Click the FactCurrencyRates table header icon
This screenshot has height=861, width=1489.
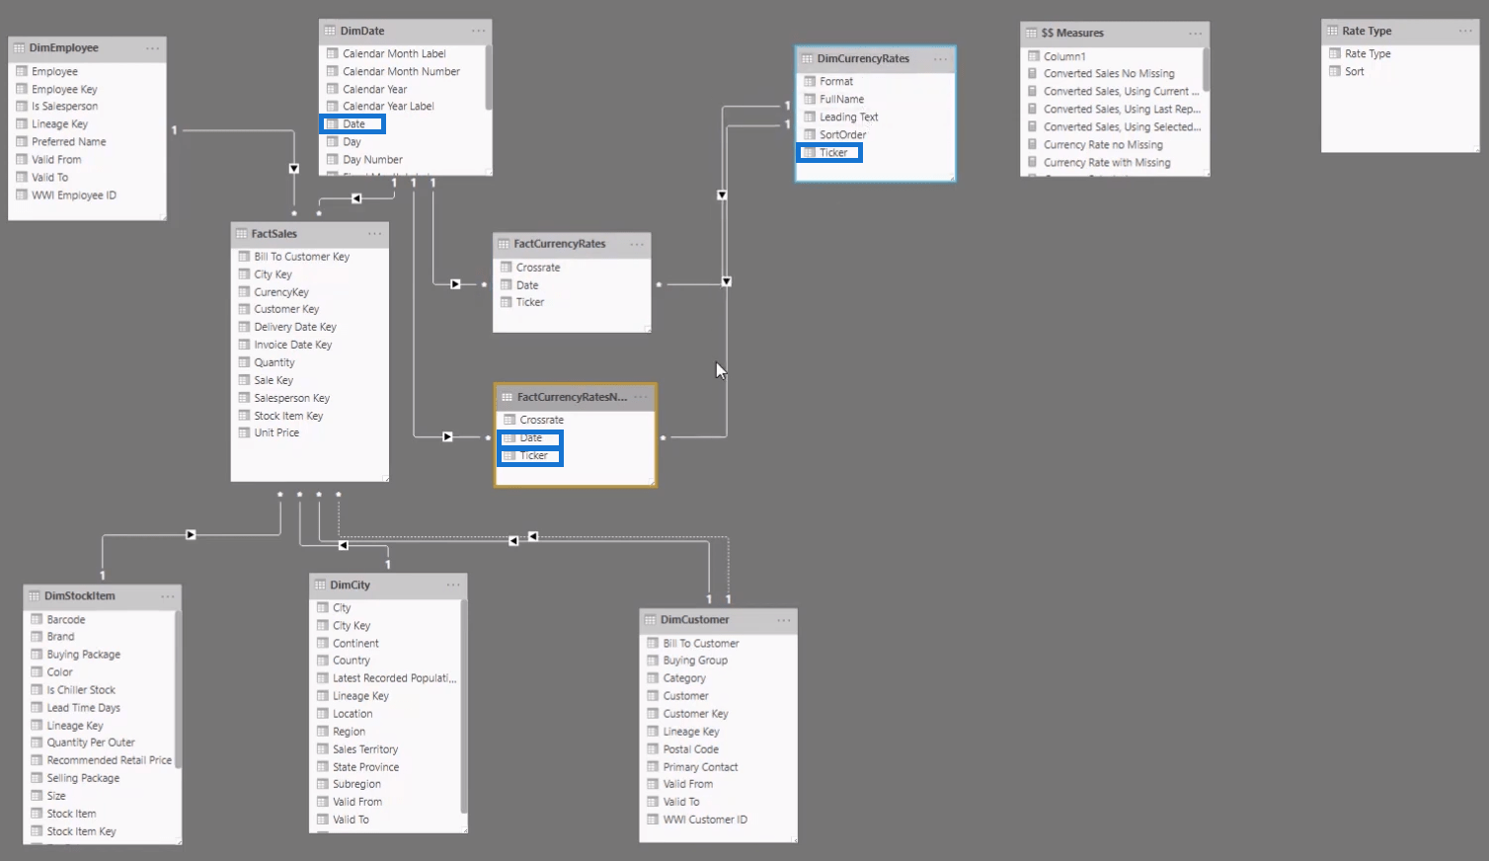click(505, 244)
